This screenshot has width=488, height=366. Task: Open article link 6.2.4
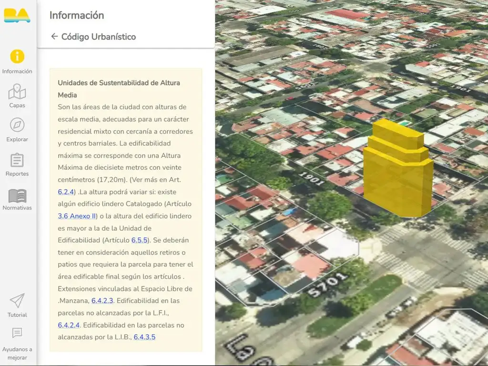pyautogui.click(x=66, y=192)
